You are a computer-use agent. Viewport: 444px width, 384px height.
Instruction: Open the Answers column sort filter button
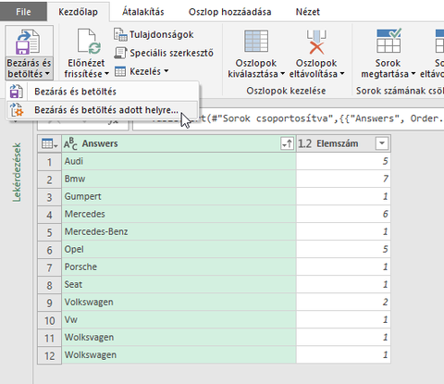point(287,143)
